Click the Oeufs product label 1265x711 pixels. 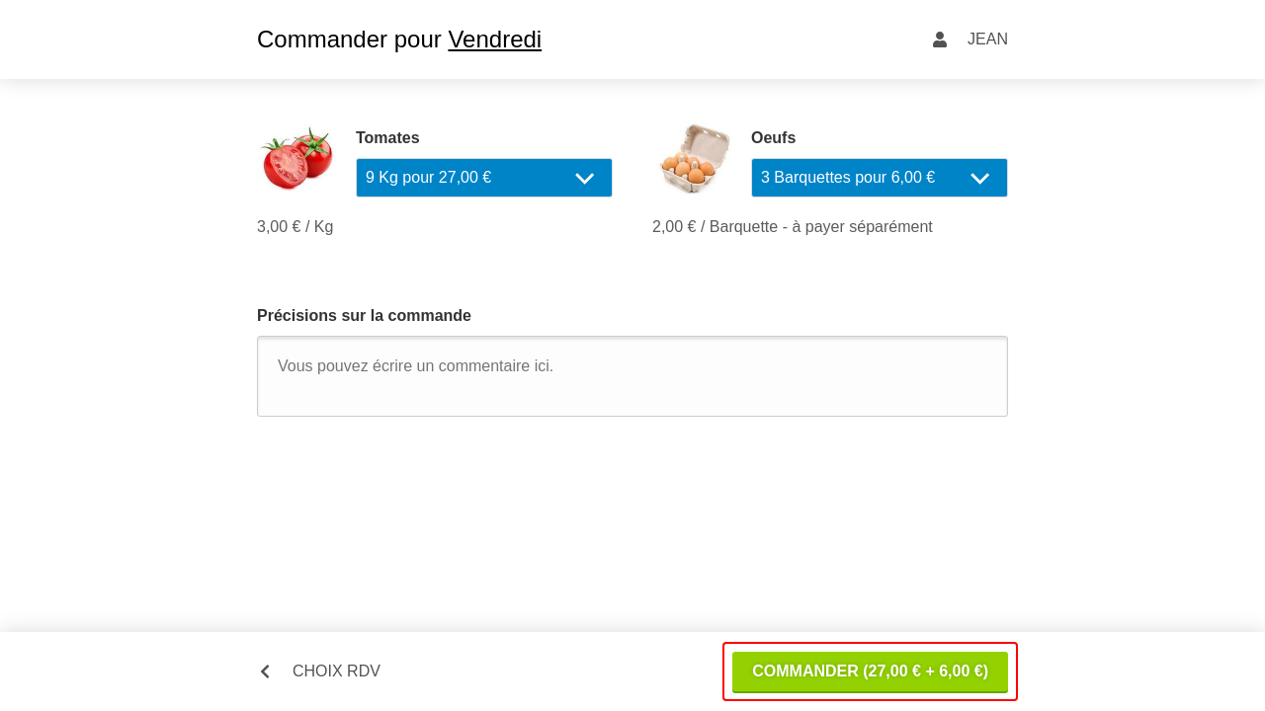click(773, 138)
